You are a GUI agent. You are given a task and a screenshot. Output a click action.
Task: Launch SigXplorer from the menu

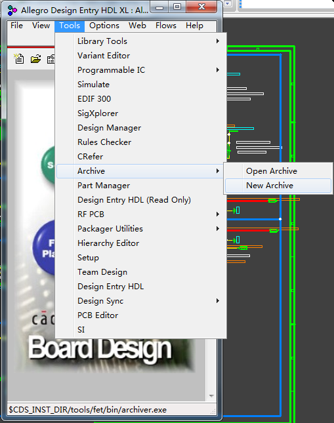point(140,113)
